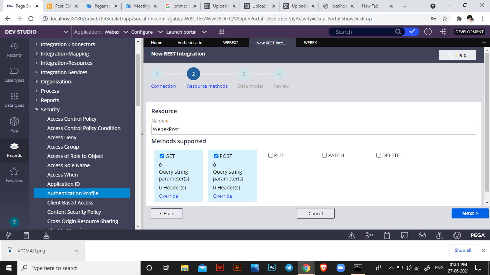
Task: Expand Integration-Resources category
Action: 37,63
